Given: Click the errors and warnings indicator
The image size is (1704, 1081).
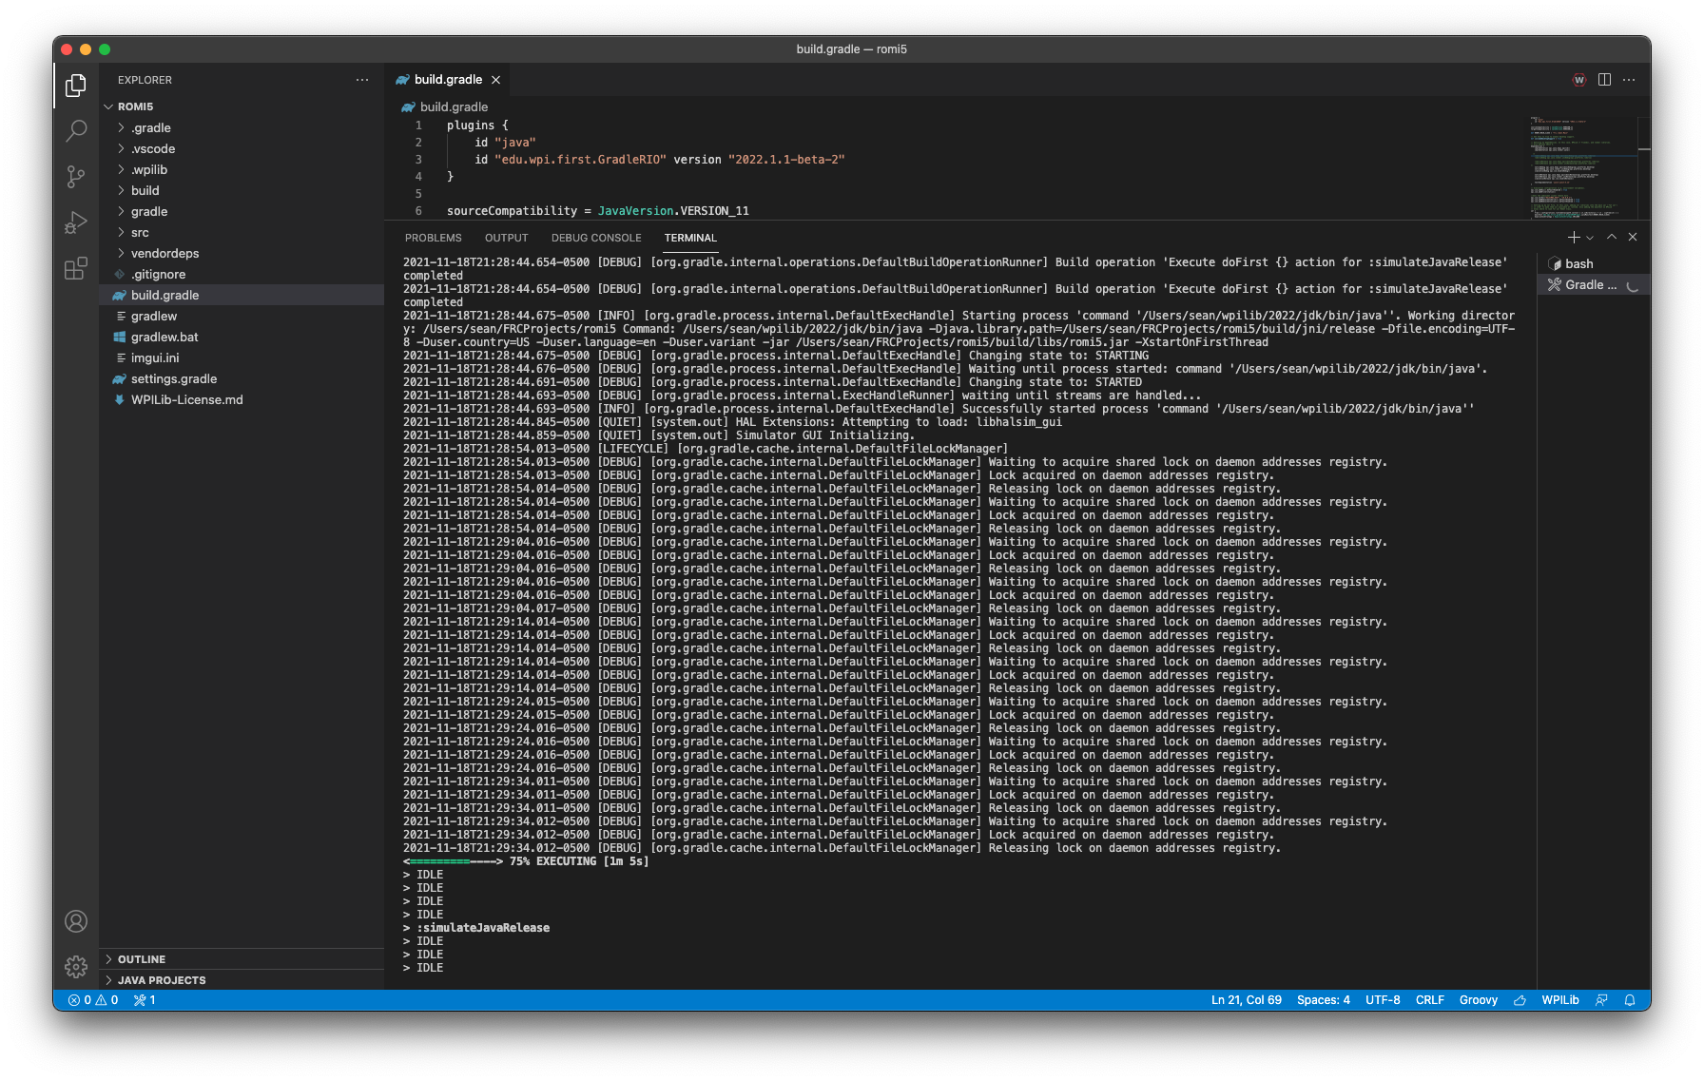Looking at the screenshot, I should point(93,999).
